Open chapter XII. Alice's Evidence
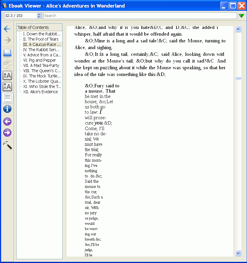 coord(40,92)
